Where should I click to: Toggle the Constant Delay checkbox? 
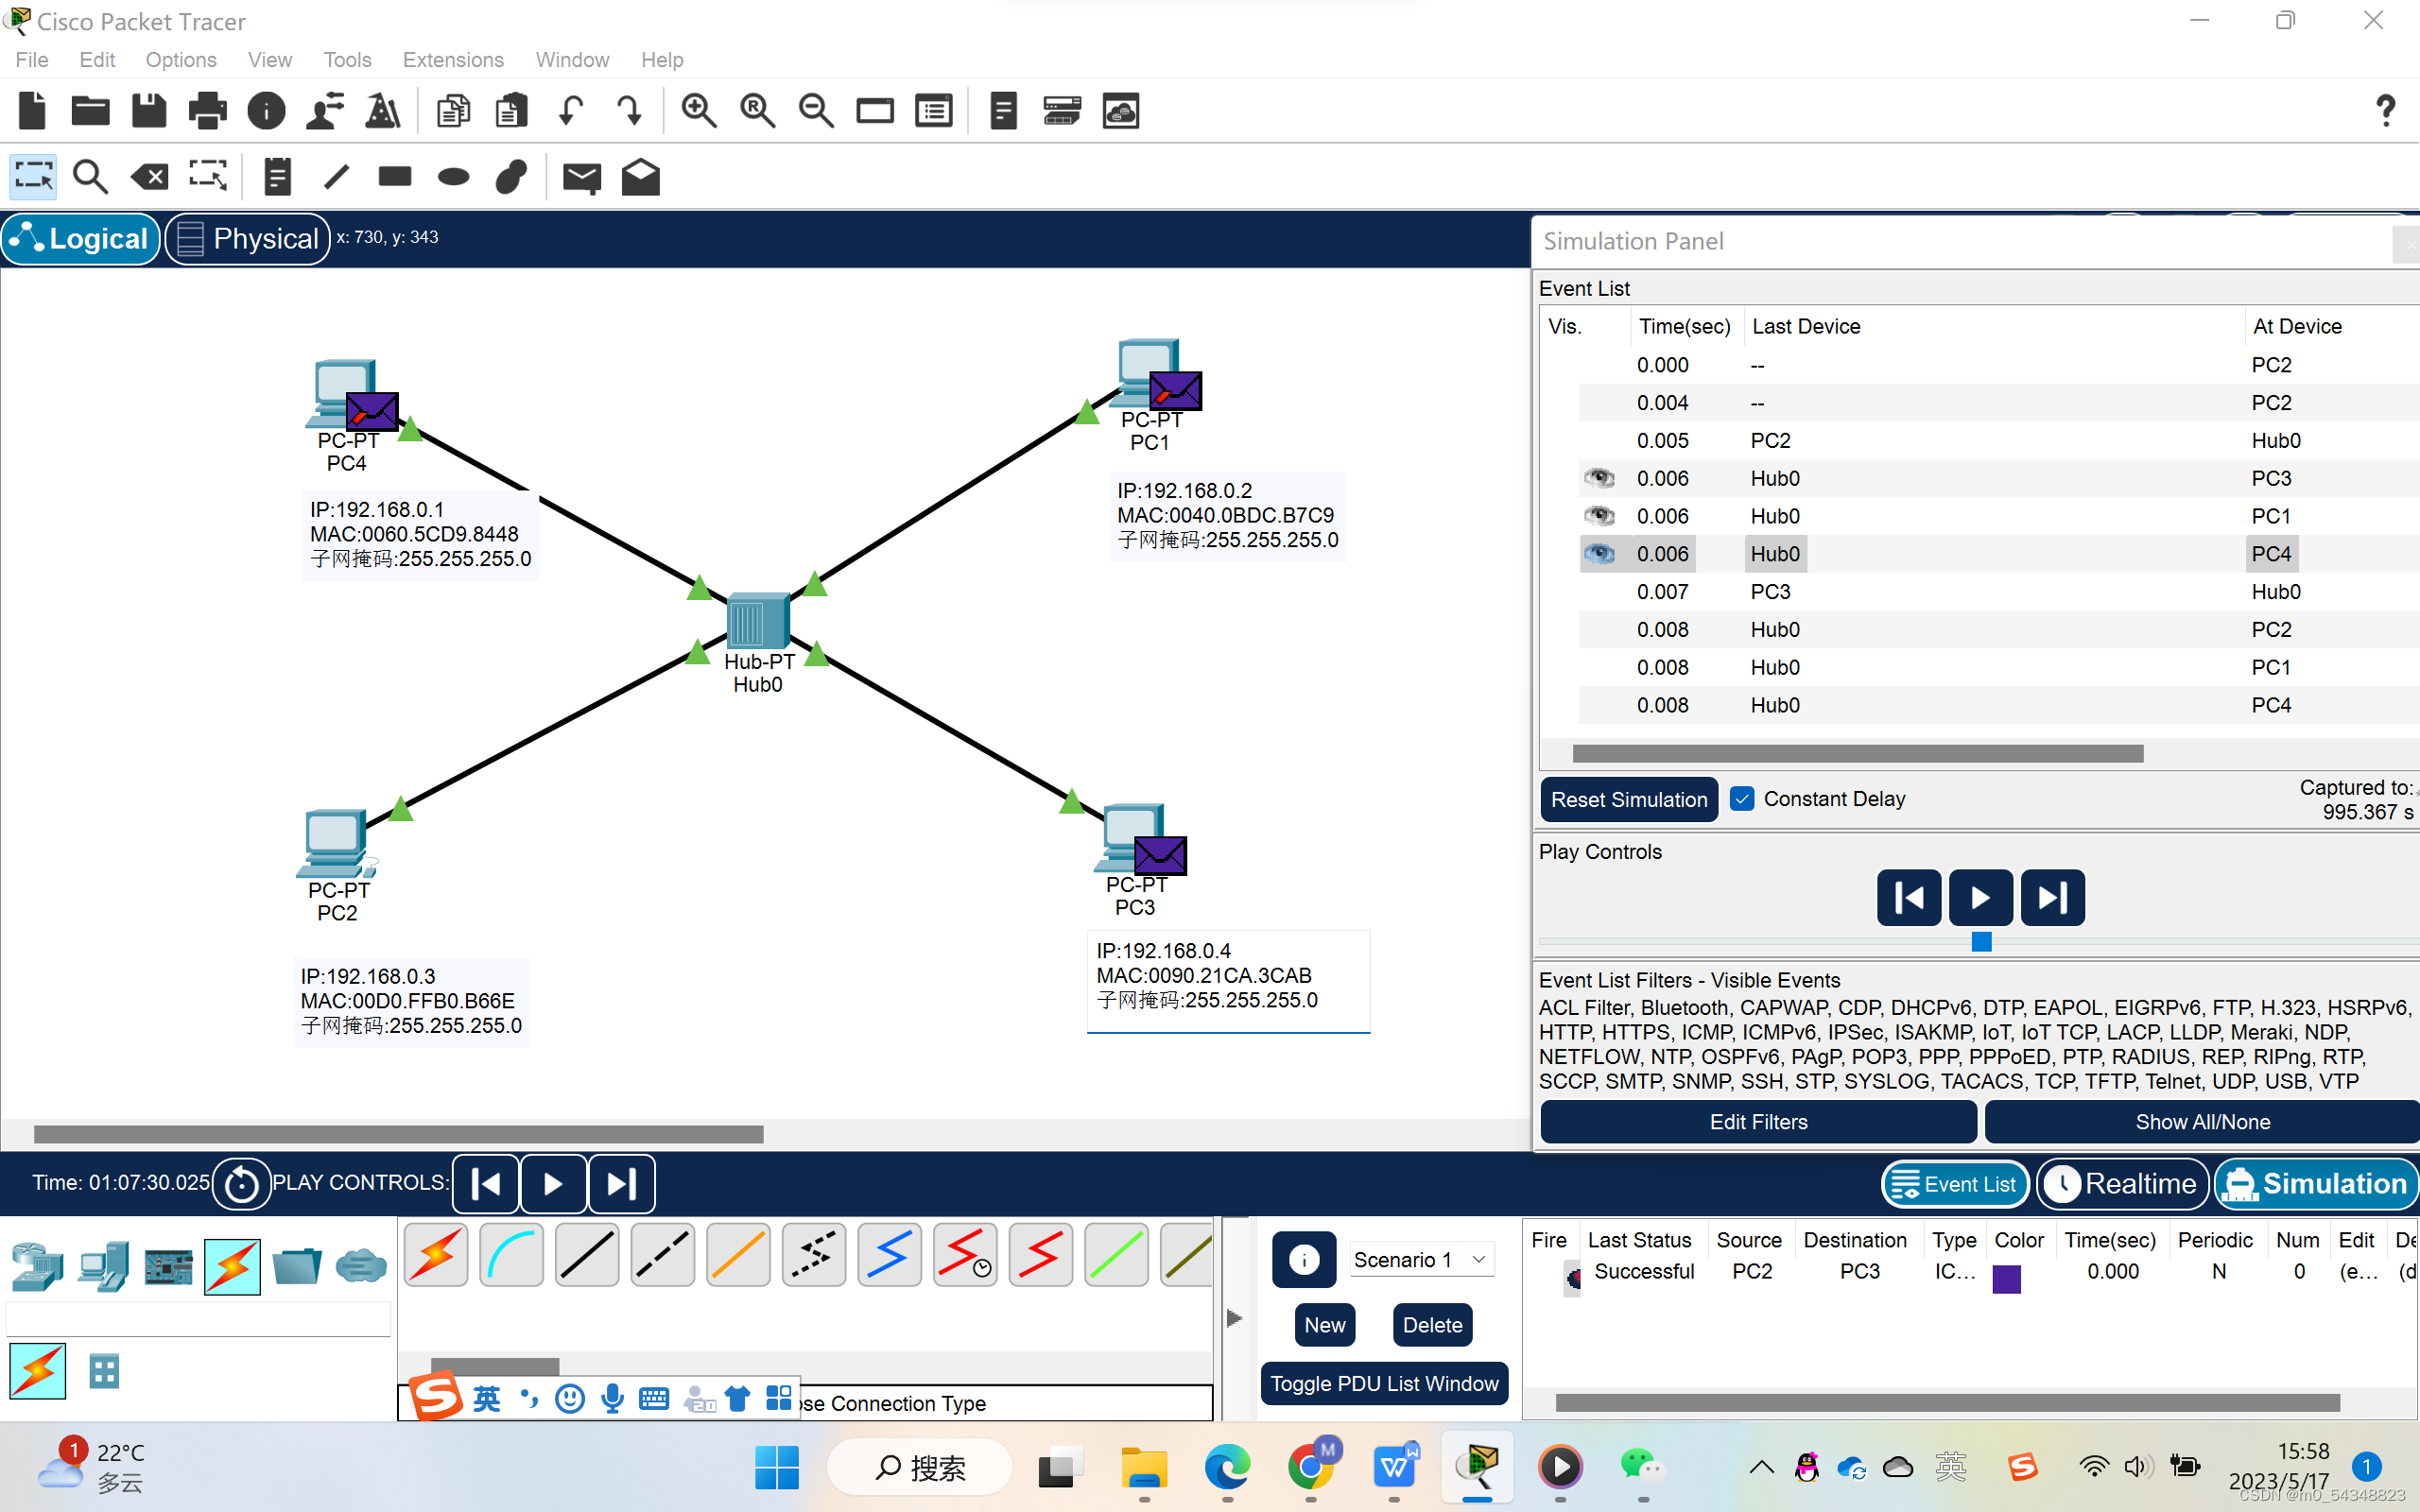(1742, 799)
